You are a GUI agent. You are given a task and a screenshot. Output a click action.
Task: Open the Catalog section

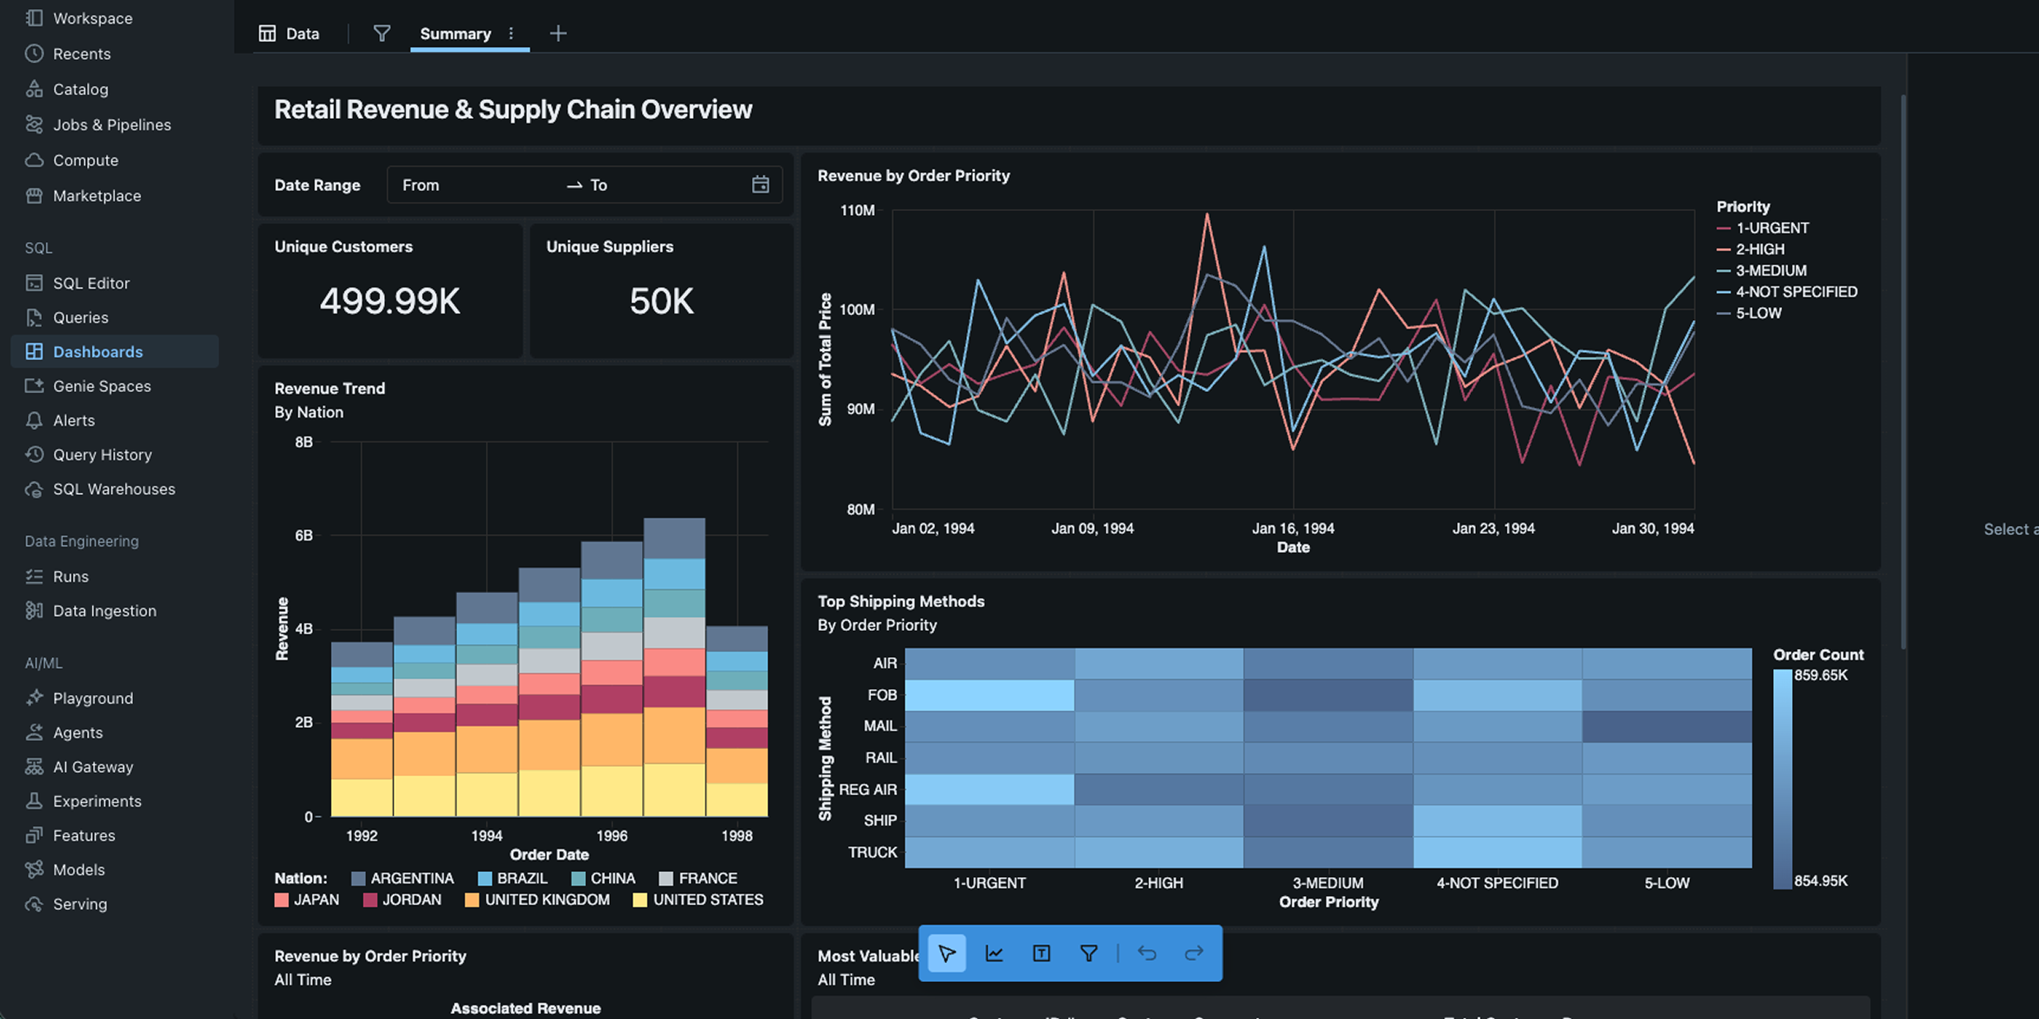[x=66, y=89]
